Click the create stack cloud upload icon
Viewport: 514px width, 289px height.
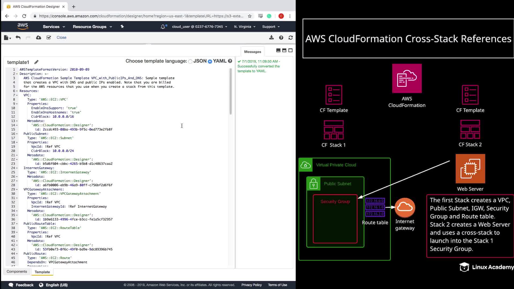pos(39,38)
